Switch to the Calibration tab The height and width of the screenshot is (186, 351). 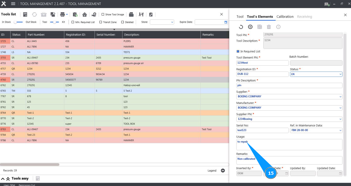285,16
